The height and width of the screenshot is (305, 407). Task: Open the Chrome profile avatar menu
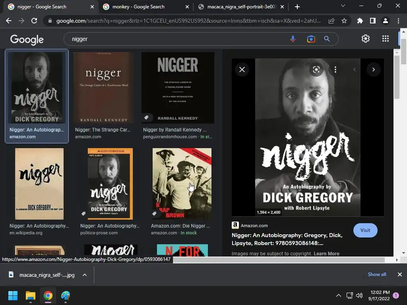pyautogui.click(x=386, y=21)
